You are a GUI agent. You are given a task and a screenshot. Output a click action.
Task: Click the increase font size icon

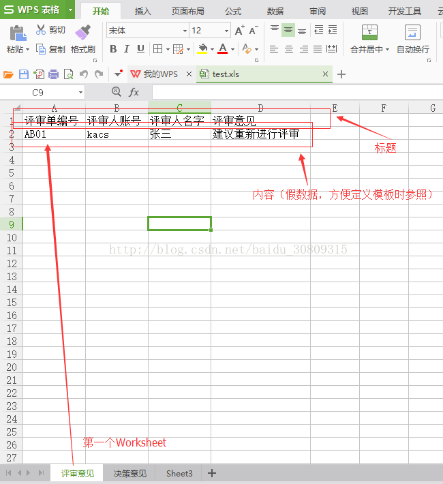pos(239,31)
